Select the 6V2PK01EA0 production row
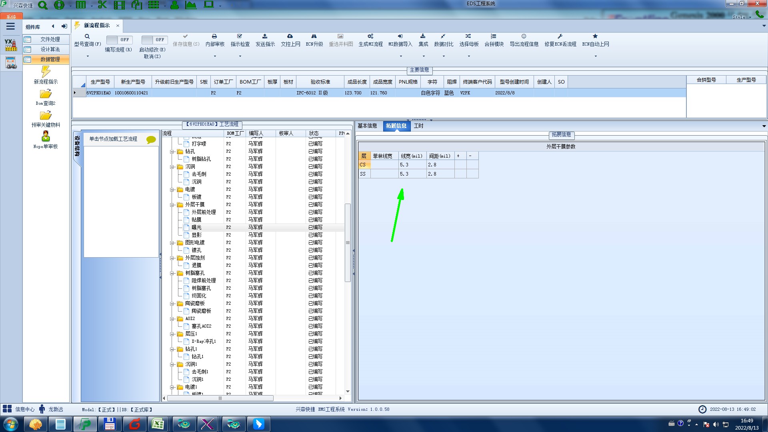The width and height of the screenshot is (768, 432). 379,93
